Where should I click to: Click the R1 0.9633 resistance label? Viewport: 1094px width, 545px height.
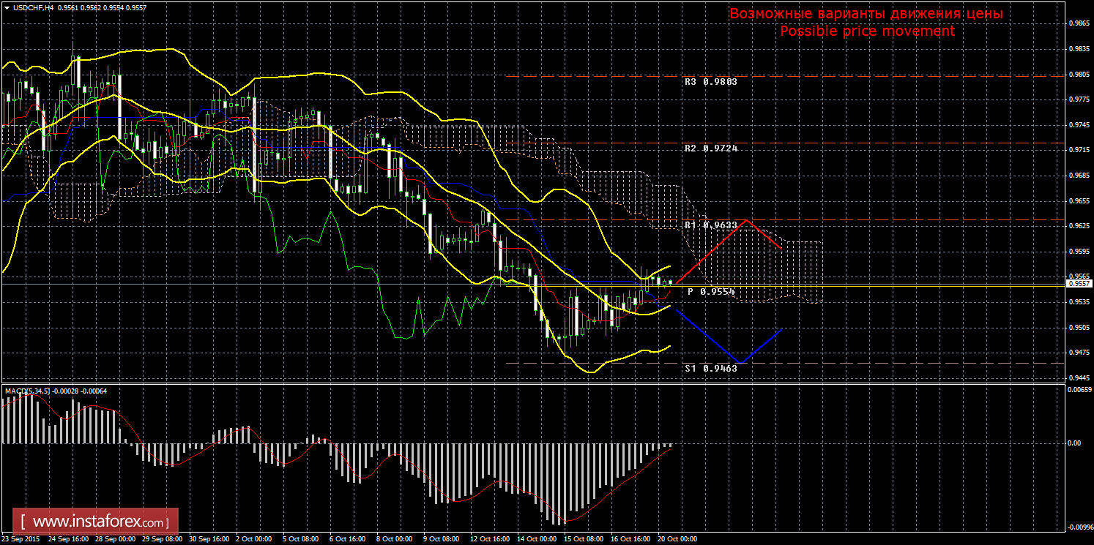710,225
